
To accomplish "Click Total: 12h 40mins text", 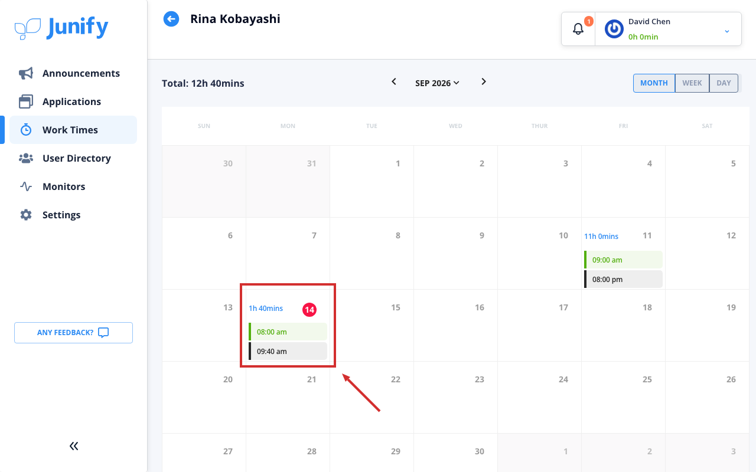I will [x=203, y=83].
